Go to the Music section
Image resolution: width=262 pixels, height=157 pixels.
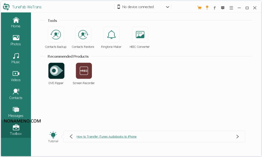tap(16, 58)
